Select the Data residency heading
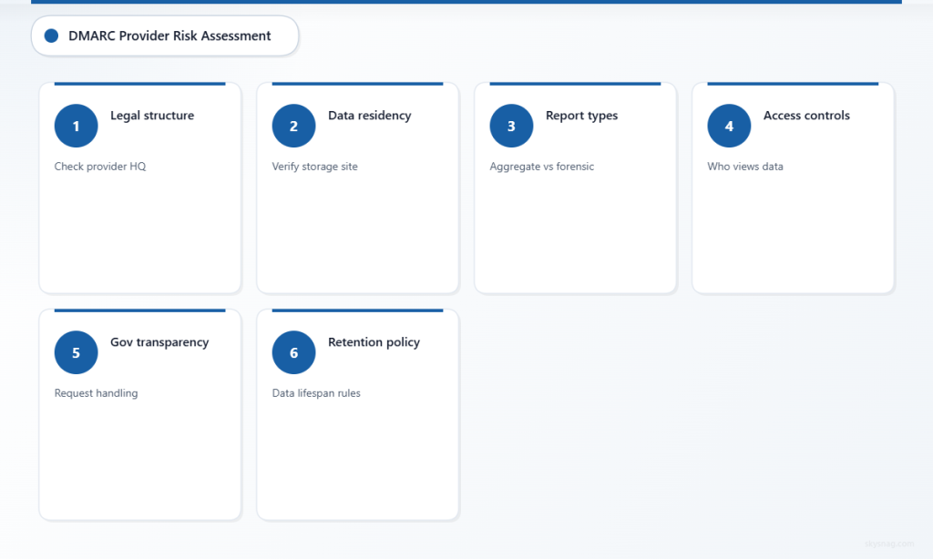The width and height of the screenshot is (933, 559). pos(370,116)
